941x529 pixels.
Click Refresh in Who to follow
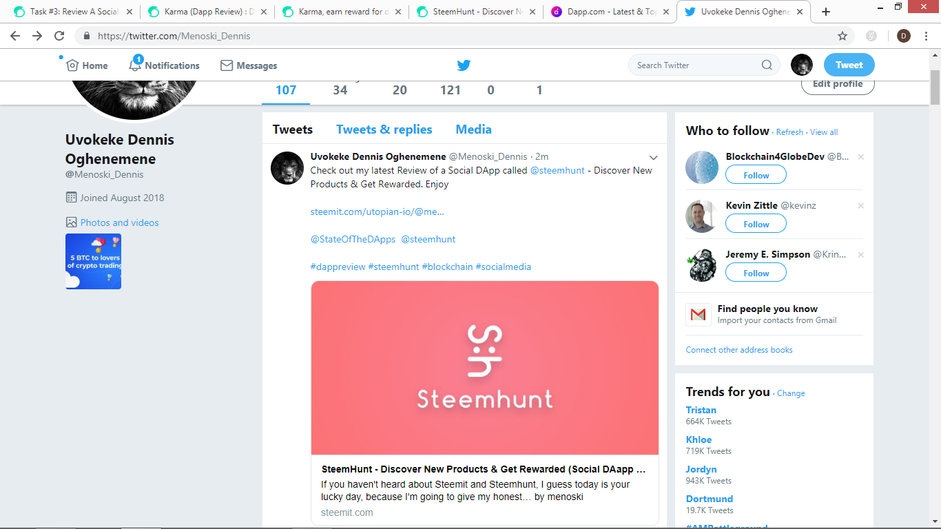(789, 132)
